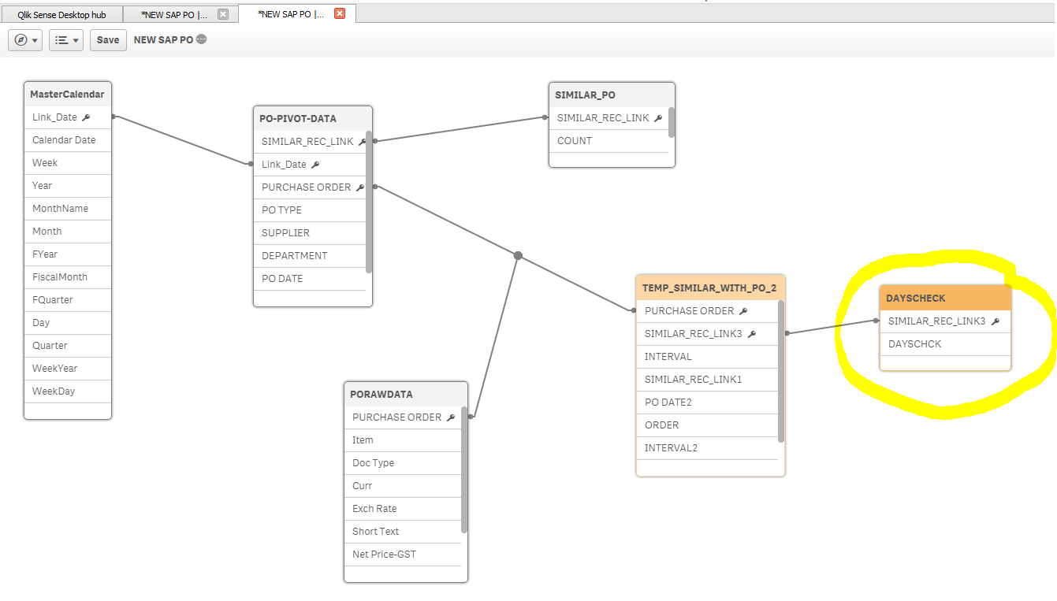Screen dimensions: 1057x601
Task: Select the Day field in MasterCalendar
Action: tap(68, 323)
